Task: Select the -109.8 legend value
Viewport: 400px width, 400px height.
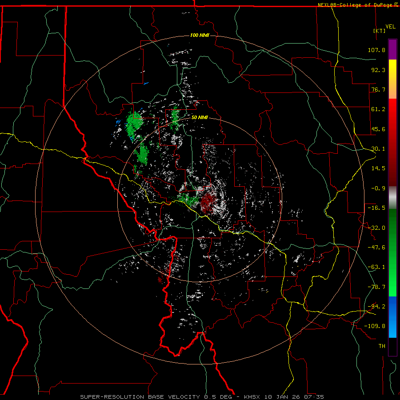Action: pyautogui.click(x=375, y=326)
